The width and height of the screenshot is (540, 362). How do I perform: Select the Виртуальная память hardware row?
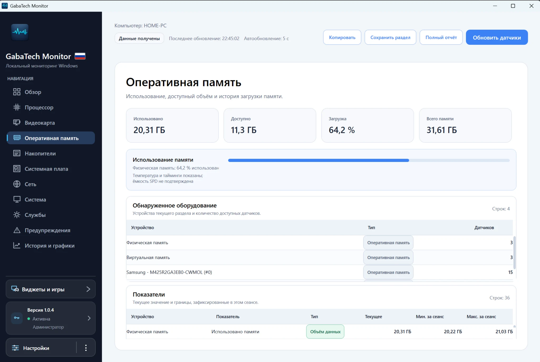pos(319,257)
